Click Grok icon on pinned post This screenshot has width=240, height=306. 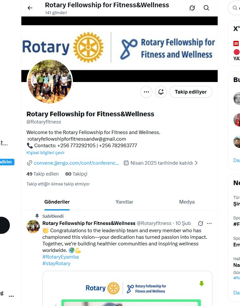click(201, 223)
